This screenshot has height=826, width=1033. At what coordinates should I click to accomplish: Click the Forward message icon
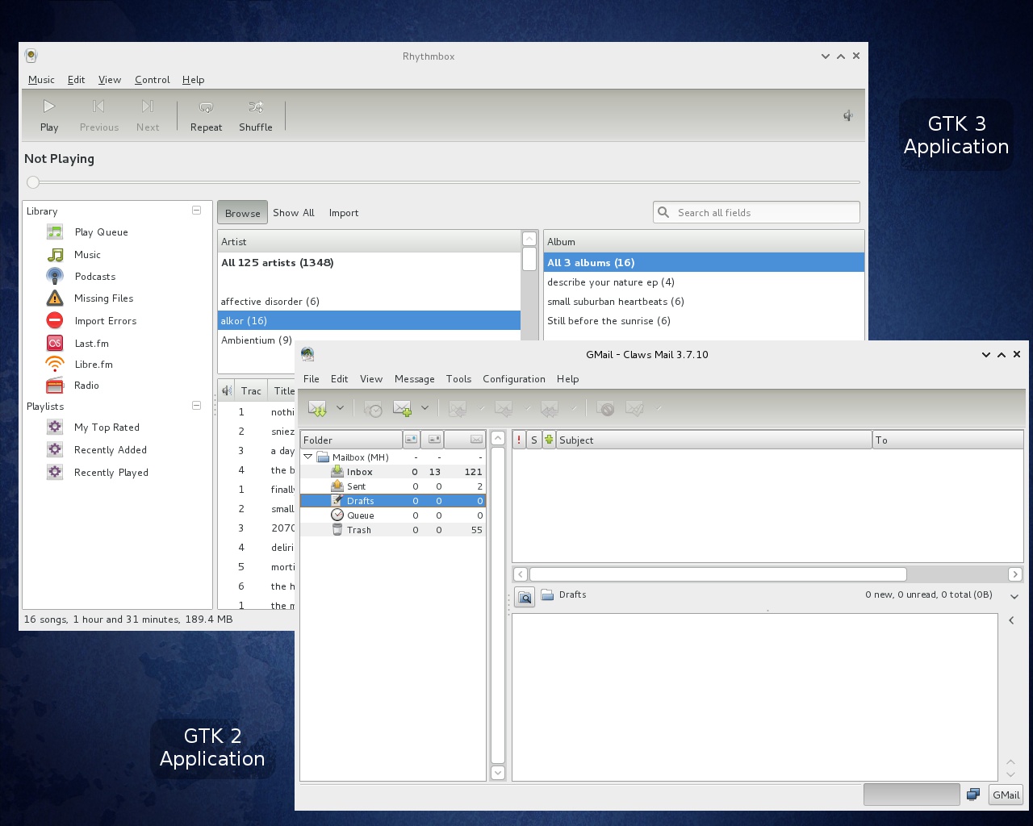(x=550, y=409)
